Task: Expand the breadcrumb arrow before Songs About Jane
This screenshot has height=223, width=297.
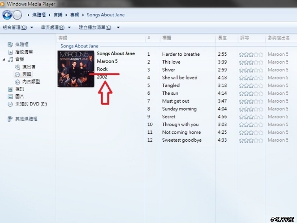Action: pyautogui.click(x=83, y=15)
